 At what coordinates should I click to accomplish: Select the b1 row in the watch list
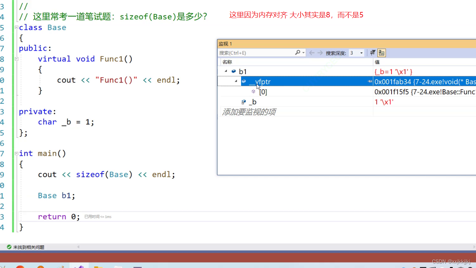click(347, 72)
